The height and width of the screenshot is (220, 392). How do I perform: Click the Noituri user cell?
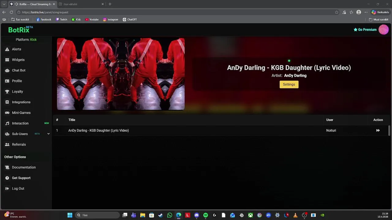(x=331, y=130)
